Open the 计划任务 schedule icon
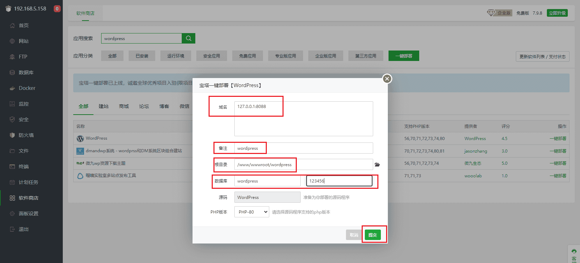 coord(12,182)
